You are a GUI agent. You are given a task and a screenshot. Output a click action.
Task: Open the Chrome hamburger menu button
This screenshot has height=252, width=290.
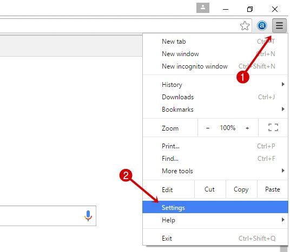point(279,25)
